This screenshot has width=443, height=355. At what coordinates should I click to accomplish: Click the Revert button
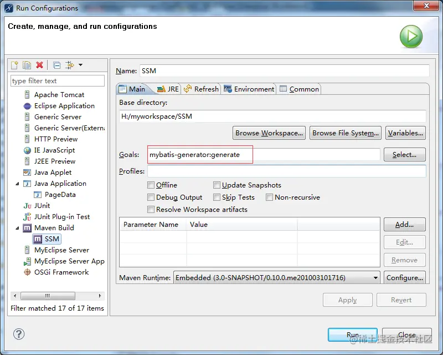(x=401, y=300)
